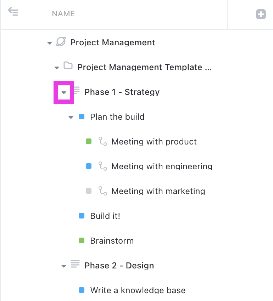Open the Write a knowledge base task
This screenshot has height=301, width=273.
click(138, 290)
